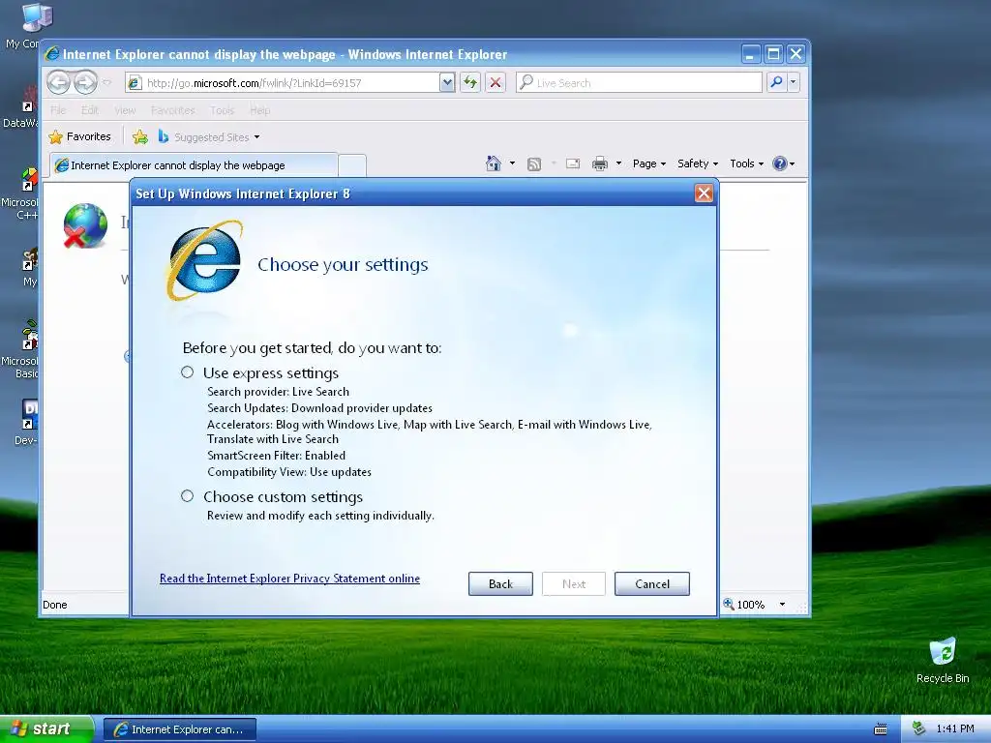The height and width of the screenshot is (743, 991).
Task: Open the Tools dropdown in command bar
Action: tap(746, 163)
